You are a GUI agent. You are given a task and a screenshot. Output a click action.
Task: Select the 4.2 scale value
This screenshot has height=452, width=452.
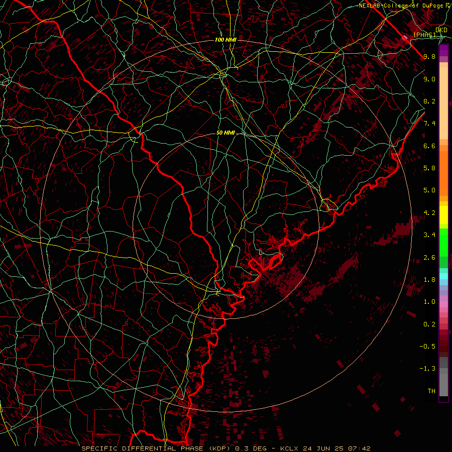(429, 213)
